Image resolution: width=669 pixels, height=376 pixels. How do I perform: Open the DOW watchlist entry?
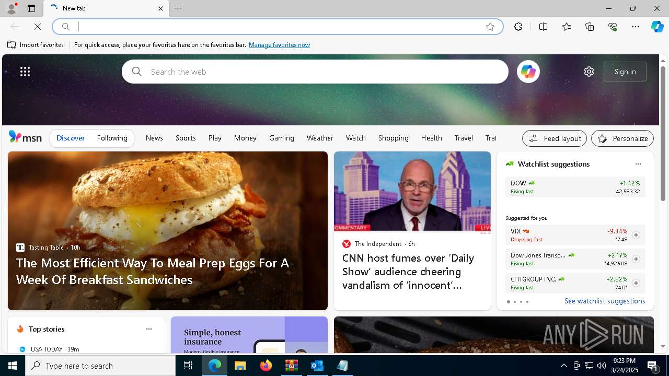(575, 187)
